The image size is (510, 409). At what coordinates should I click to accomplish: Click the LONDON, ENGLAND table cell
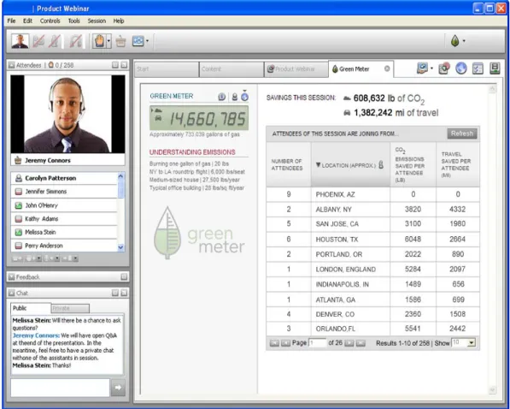tap(350, 270)
